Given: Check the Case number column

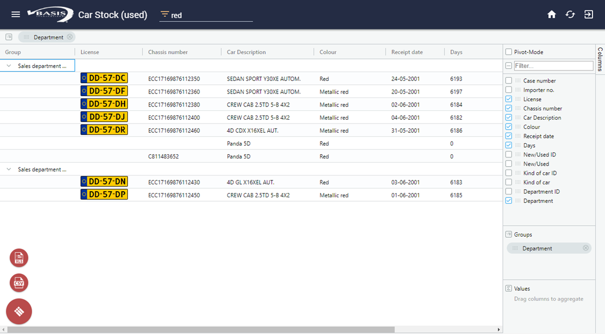Looking at the screenshot, I should (x=509, y=80).
